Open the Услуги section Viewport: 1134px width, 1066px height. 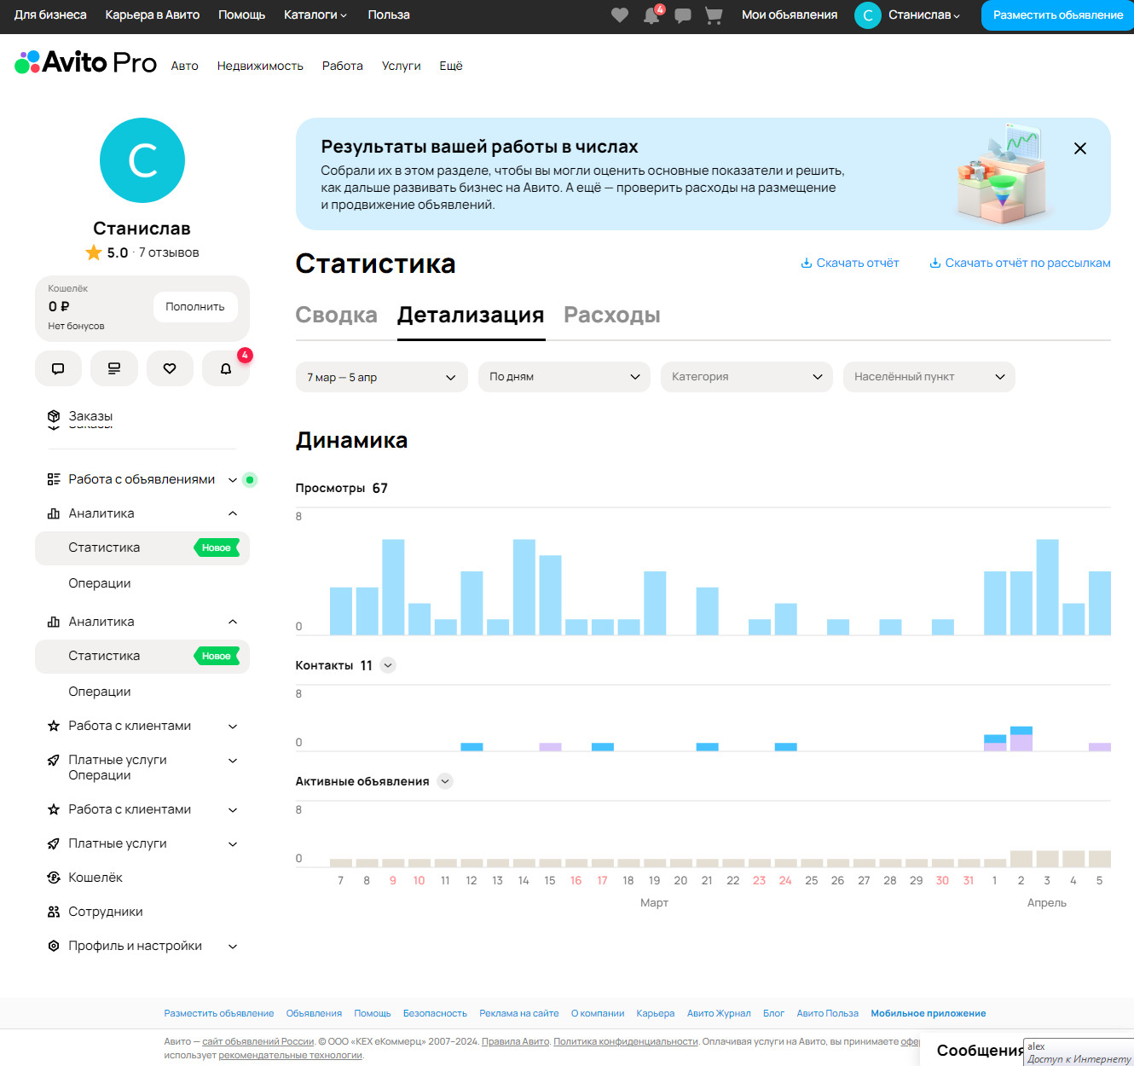(x=402, y=66)
